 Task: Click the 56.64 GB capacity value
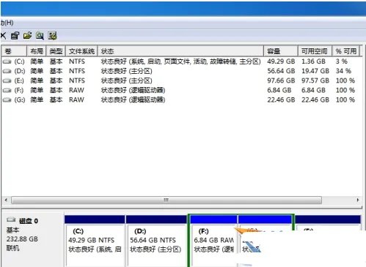click(x=281, y=71)
